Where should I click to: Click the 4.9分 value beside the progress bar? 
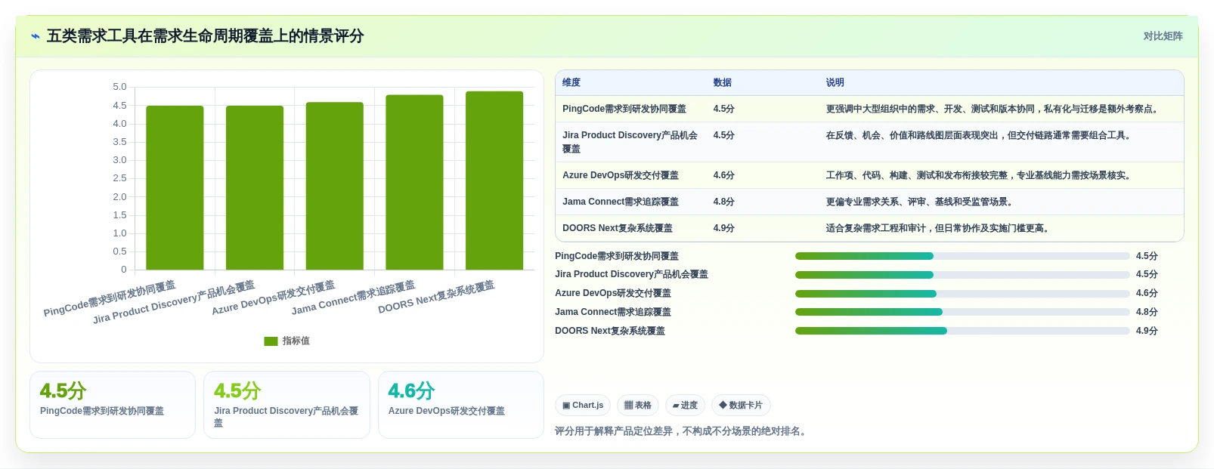point(1147,332)
